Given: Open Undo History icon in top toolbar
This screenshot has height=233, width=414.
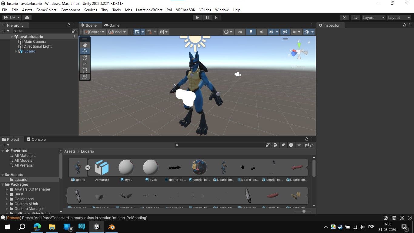Looking at the screenshot, I should 344,18.
